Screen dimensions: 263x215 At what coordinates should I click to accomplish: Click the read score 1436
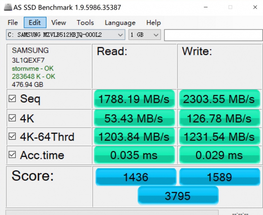136,177
